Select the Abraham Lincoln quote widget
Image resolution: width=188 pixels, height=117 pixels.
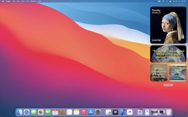pos(159,73)
